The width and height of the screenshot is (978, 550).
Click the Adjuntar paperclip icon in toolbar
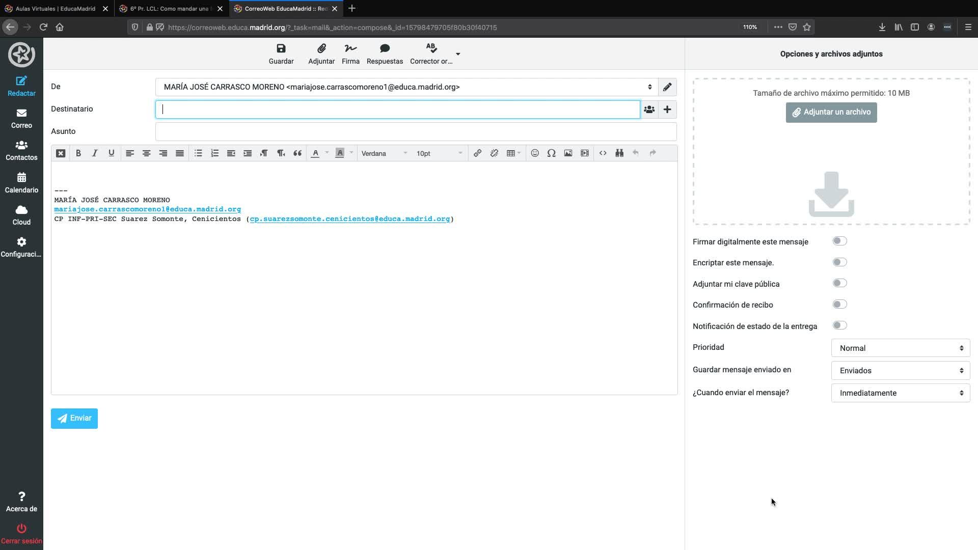[x=321, y=49]
